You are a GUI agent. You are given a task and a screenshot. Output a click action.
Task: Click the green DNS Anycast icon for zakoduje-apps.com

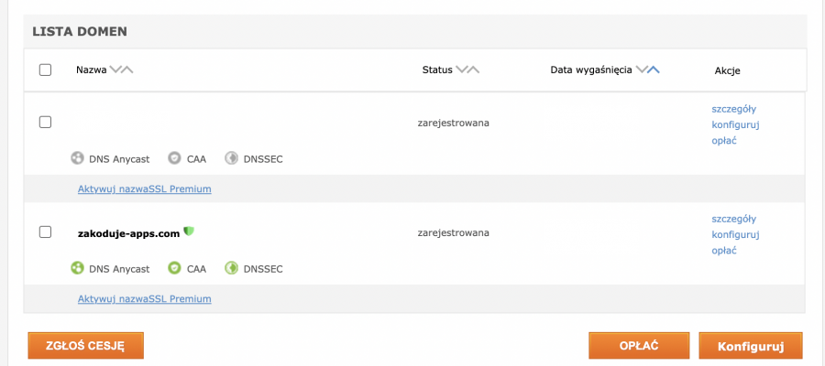[77, 268]
